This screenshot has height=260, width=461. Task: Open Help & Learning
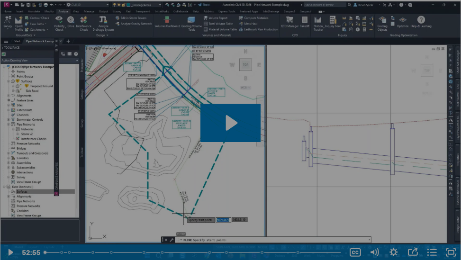pos(421,22)
